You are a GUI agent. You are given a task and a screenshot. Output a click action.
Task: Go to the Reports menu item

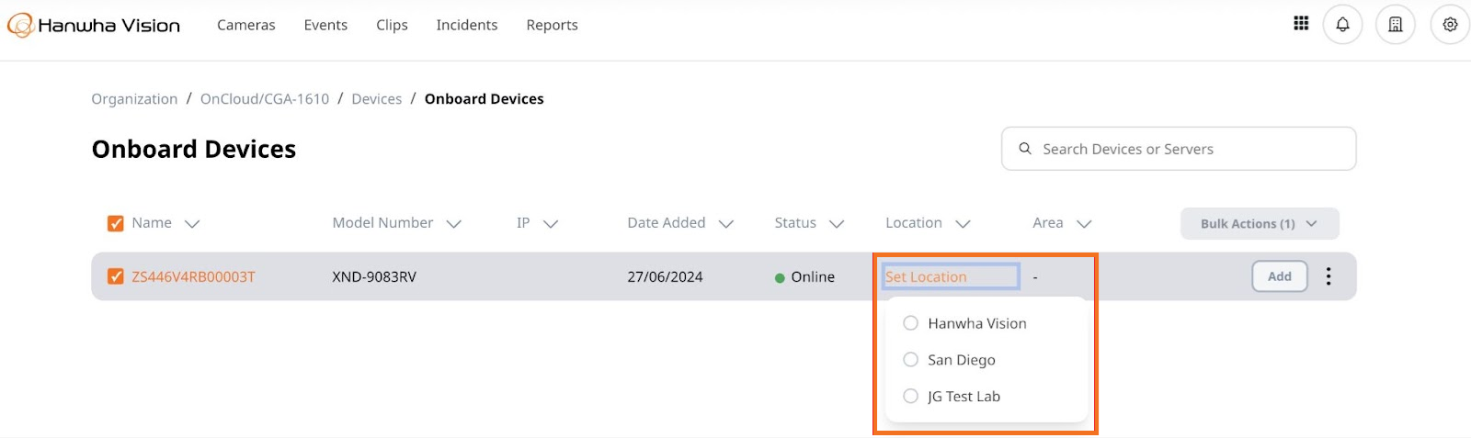553,25
